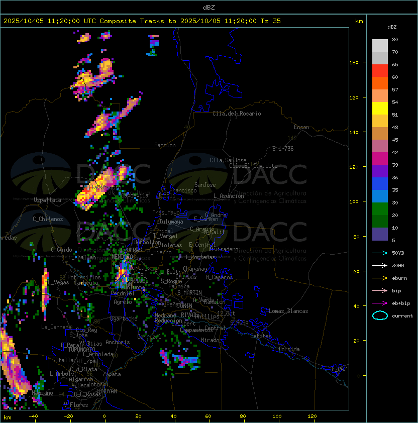Click the pink bip arrow icon in legend
The image size is (418, 423).
coord(380,290)
